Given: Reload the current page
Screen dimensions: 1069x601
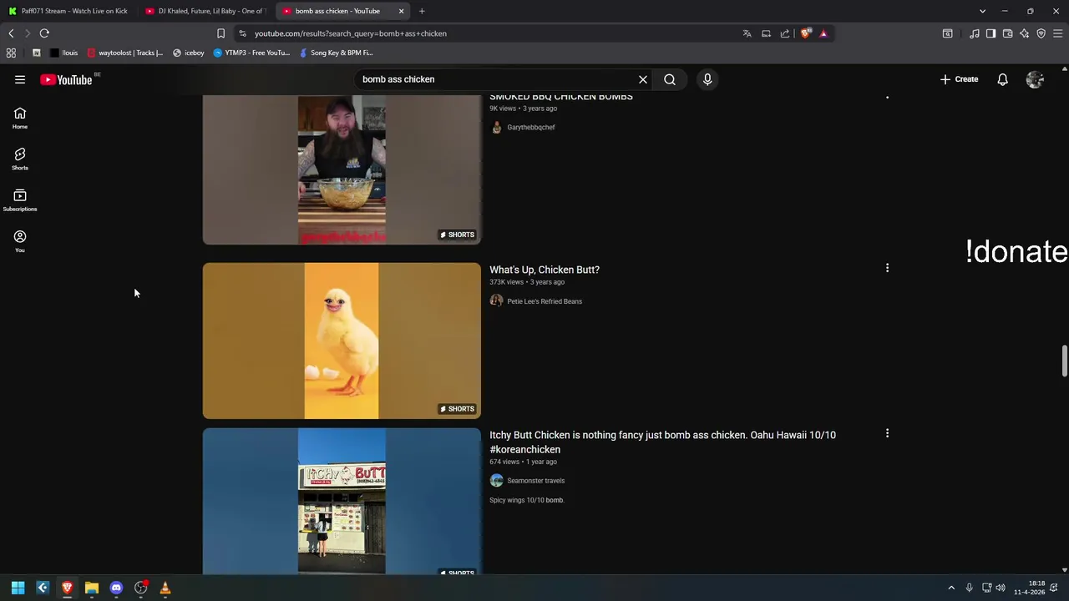Looking at the screenshot, I should point(44,33).
